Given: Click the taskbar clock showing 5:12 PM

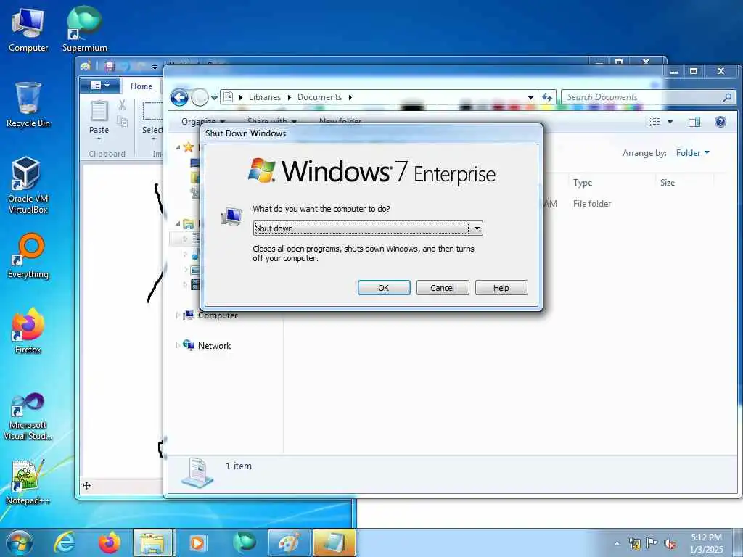Looking at the screenshot, I should coord(707,543).
